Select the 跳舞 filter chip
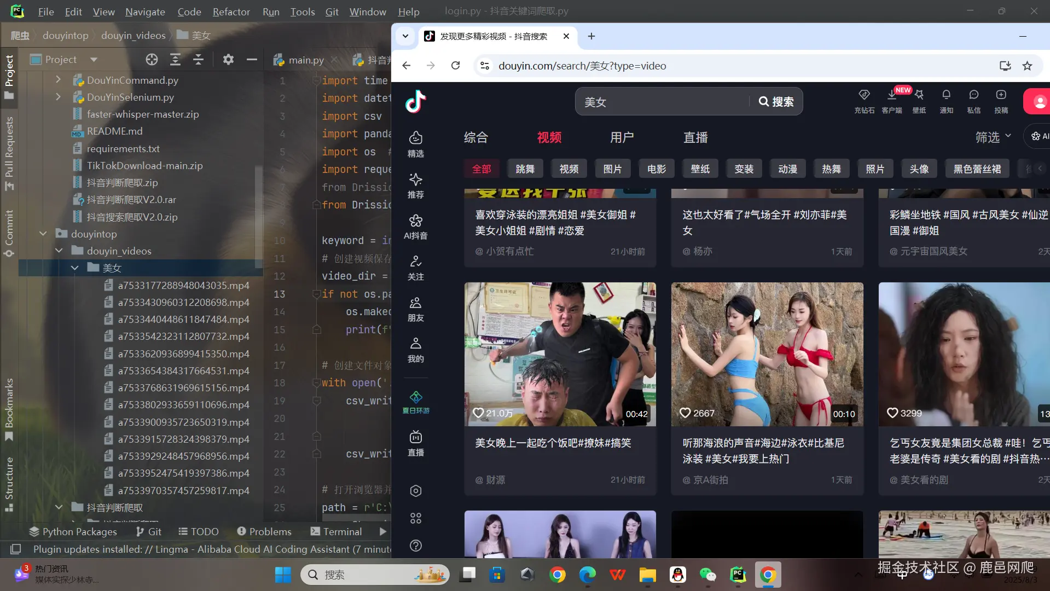Viewport: 1050px width, 591px height. (525, 169)
